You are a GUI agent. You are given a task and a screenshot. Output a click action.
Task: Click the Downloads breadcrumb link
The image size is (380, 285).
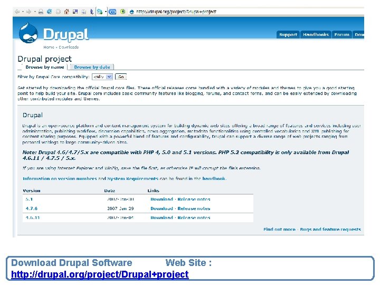coord(69,47)
